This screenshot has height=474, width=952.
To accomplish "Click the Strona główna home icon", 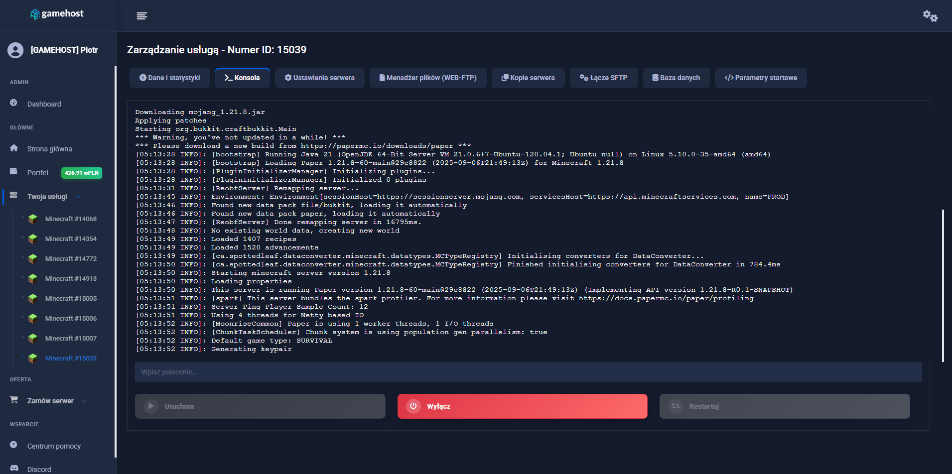I will click(14, 148).
